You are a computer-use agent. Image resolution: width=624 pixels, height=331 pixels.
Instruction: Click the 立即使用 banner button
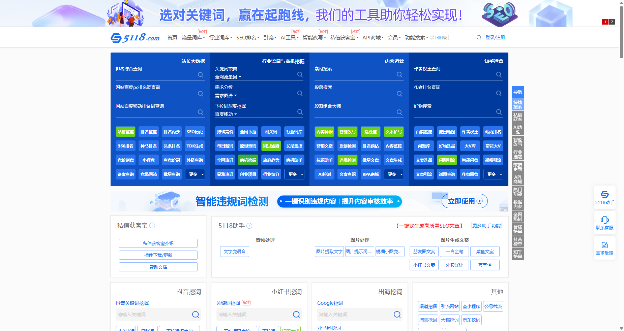tap(465, 201)
